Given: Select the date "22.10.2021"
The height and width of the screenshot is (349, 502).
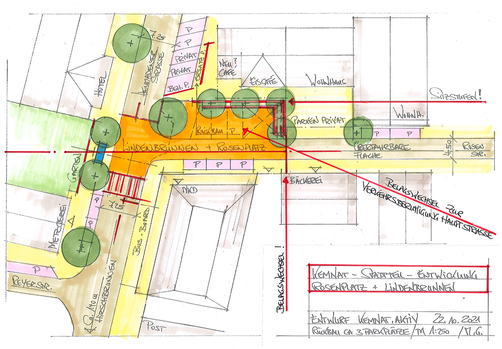Looking at the screenshot, I should [456, 318].
